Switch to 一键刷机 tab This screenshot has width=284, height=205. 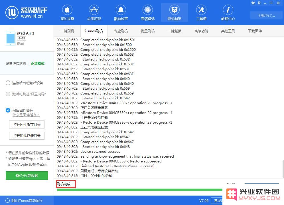(x=67, y=31)
